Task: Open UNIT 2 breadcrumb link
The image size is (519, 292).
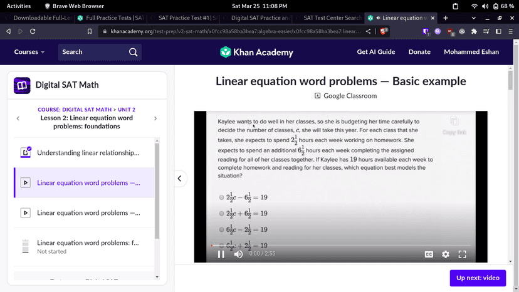Action: coord(127,110)
